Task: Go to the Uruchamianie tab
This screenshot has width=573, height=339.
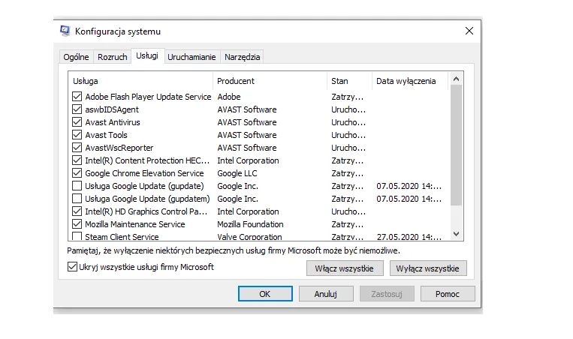Action: coord(192,57)
